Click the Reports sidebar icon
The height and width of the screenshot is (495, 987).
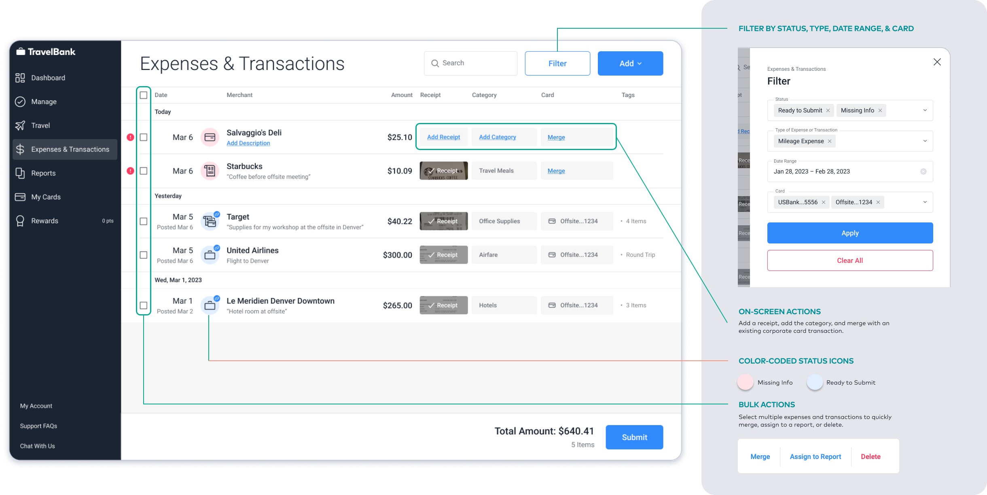[21, 173]
